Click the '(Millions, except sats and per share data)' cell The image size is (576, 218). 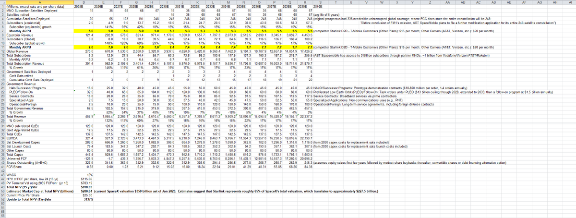[x=39, y=6]
